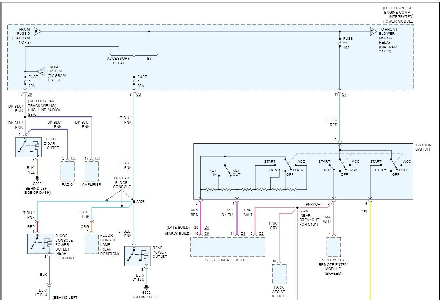Click the yellow wire below ignition pin 4
441x300 pixels.
pos(370,250)
